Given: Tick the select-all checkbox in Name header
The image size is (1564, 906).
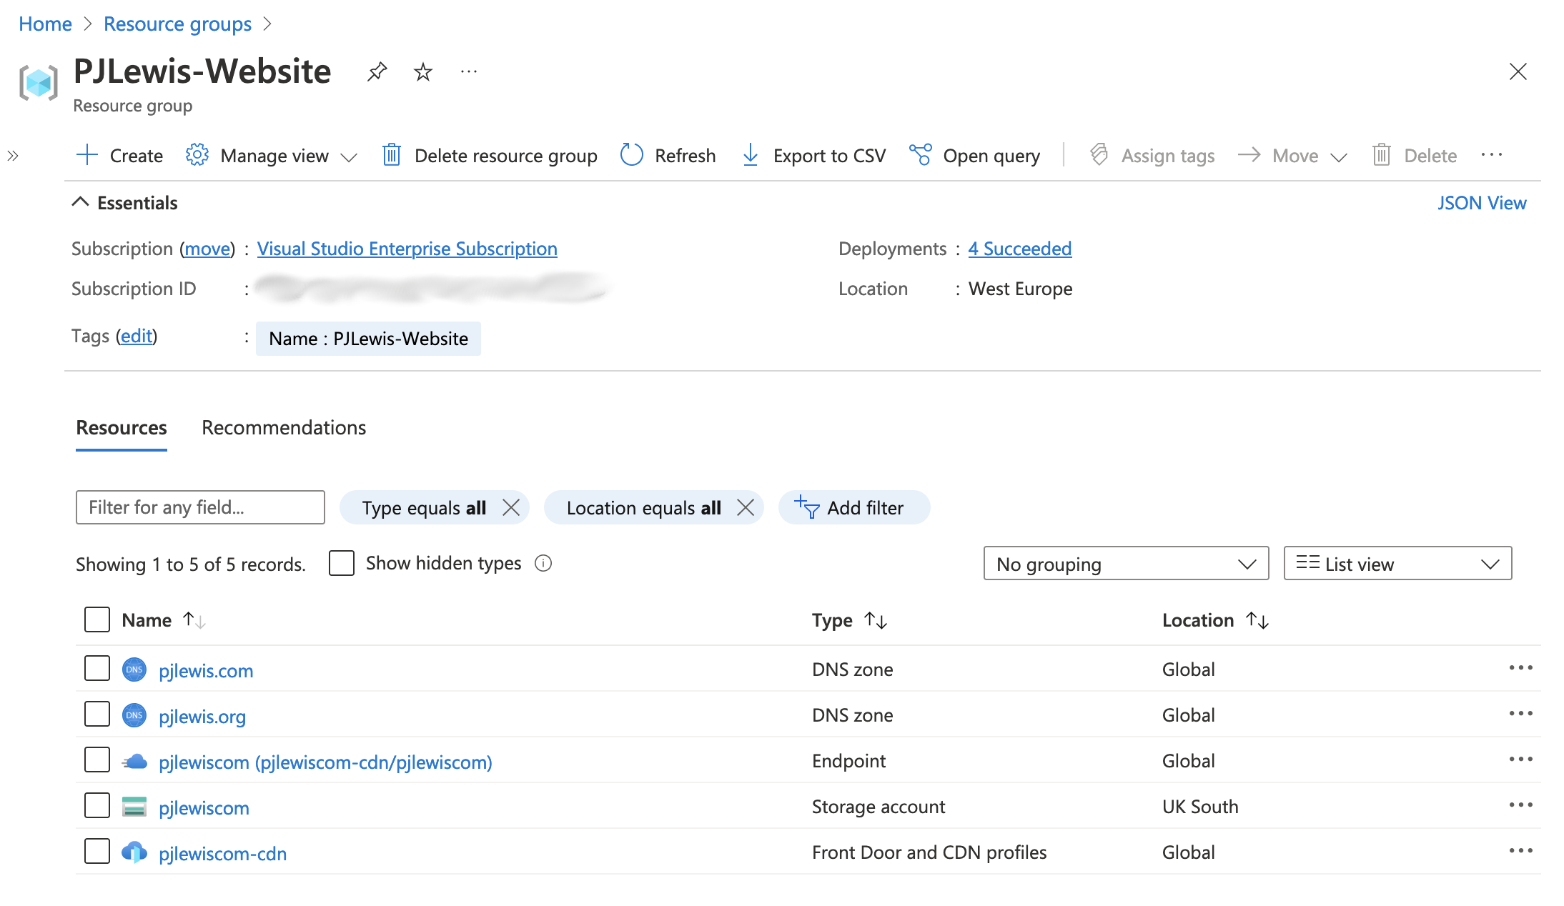Looking at the screenshot, I should pos(97,619).
